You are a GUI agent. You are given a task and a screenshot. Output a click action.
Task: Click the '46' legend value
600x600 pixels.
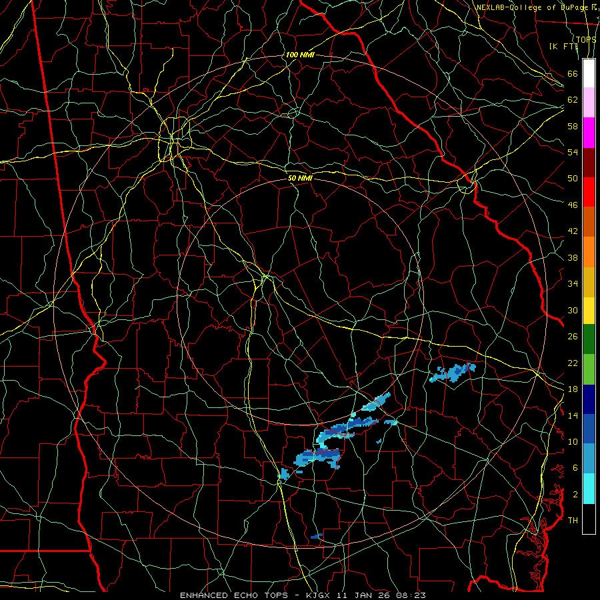coord(573,205)
